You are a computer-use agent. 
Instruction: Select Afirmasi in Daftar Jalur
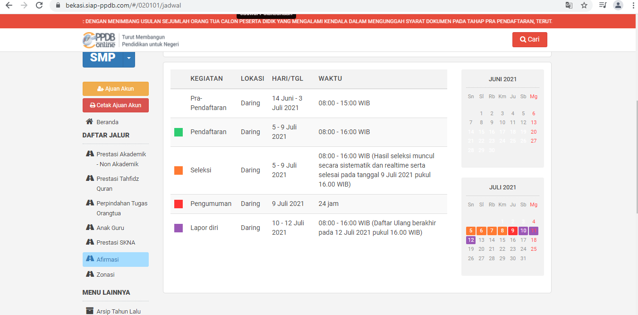108,259
